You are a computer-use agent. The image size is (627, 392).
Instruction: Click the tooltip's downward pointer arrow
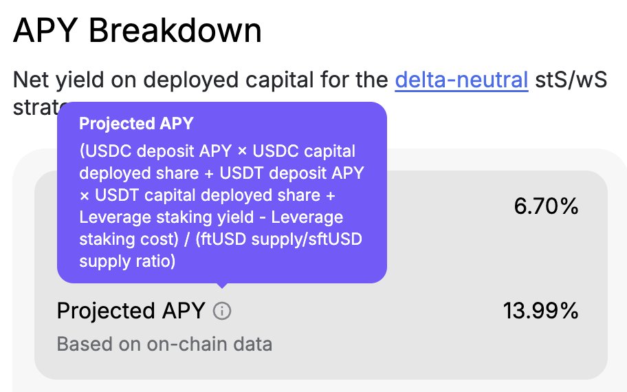[x=222, y=285]
